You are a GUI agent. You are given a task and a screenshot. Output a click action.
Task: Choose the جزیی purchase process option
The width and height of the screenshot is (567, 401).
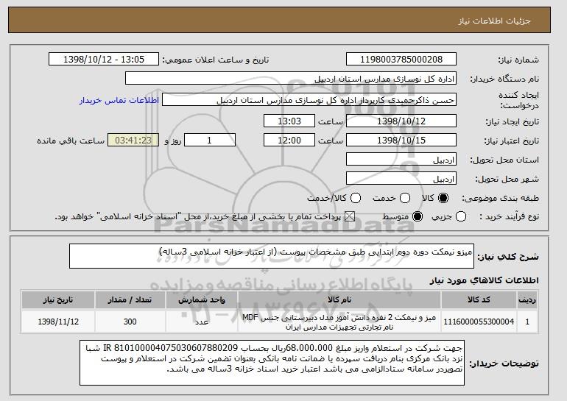click(x=461, y=217)
